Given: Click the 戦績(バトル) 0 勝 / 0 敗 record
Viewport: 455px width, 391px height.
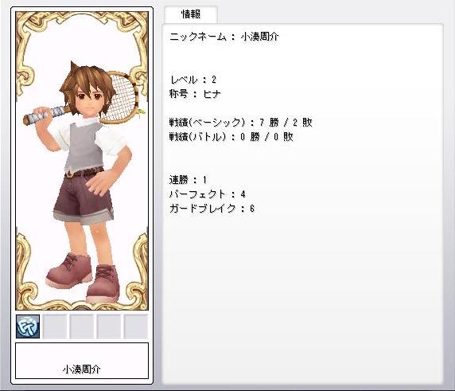Looking at the screenshot, I should [x=231, y=136].
